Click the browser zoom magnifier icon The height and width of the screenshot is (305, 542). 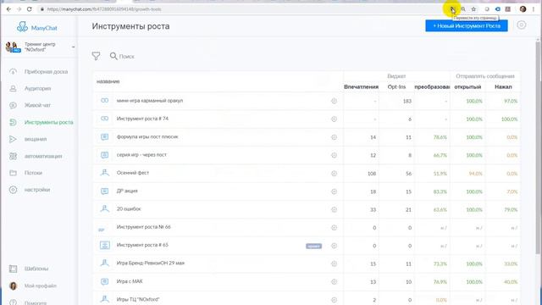(x=463, y=9)
